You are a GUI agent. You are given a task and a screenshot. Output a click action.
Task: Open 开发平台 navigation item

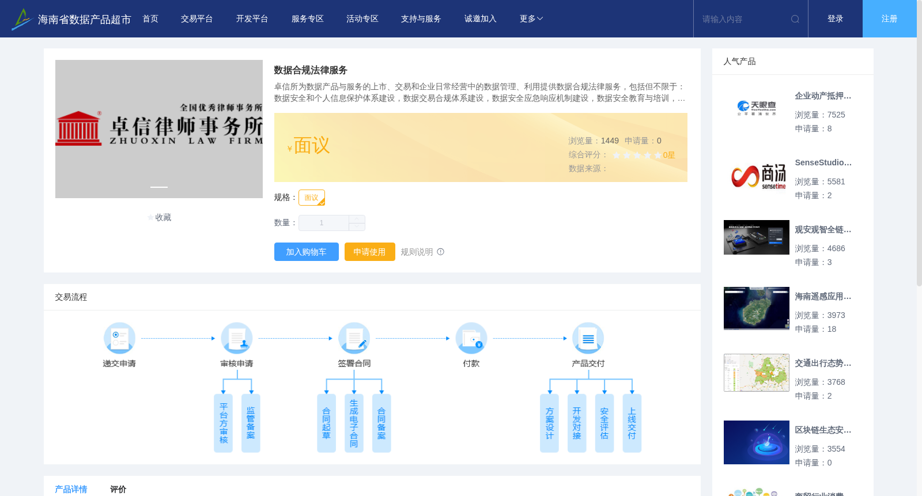252,19
